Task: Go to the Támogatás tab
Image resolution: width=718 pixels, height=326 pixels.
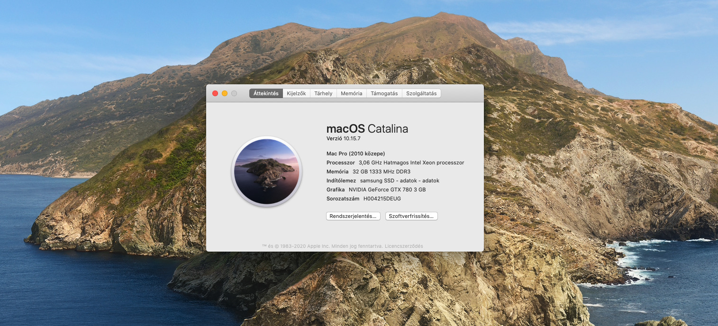Action: pyautogui.click(x=384, y=93)
